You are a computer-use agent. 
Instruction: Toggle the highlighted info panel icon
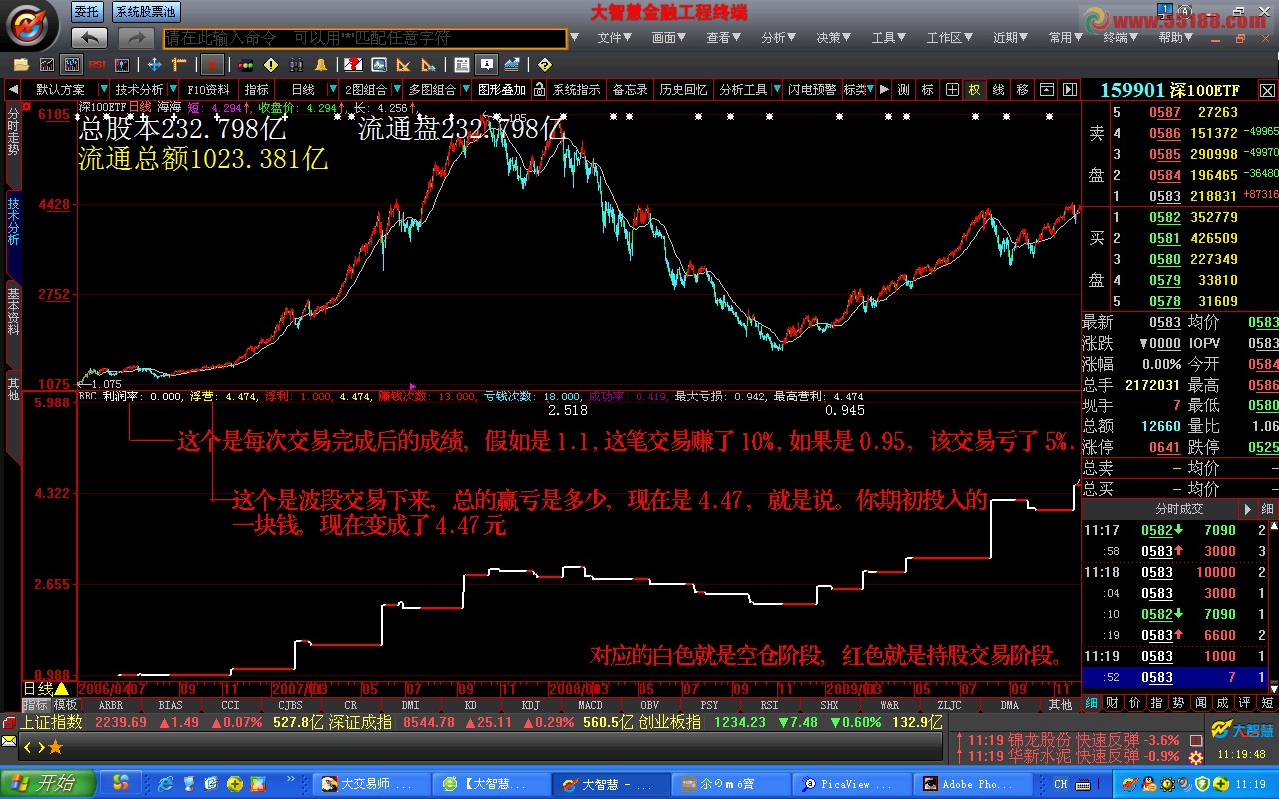(486, 65)
